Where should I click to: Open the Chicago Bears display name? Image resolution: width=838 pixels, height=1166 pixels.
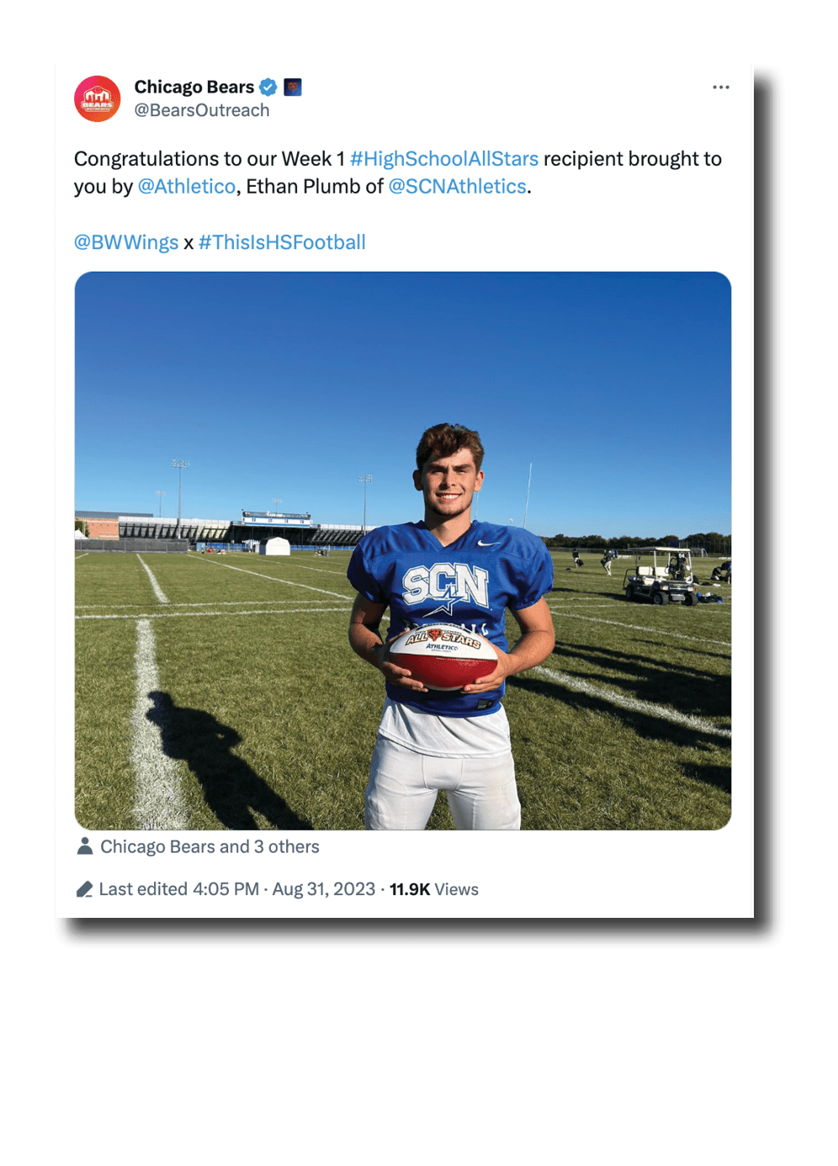click(x=194, y=87)
